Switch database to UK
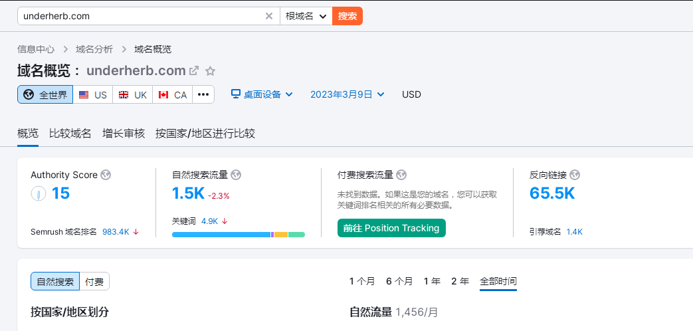The height and width of the screenshot is (331, 693). click(133, 94)
